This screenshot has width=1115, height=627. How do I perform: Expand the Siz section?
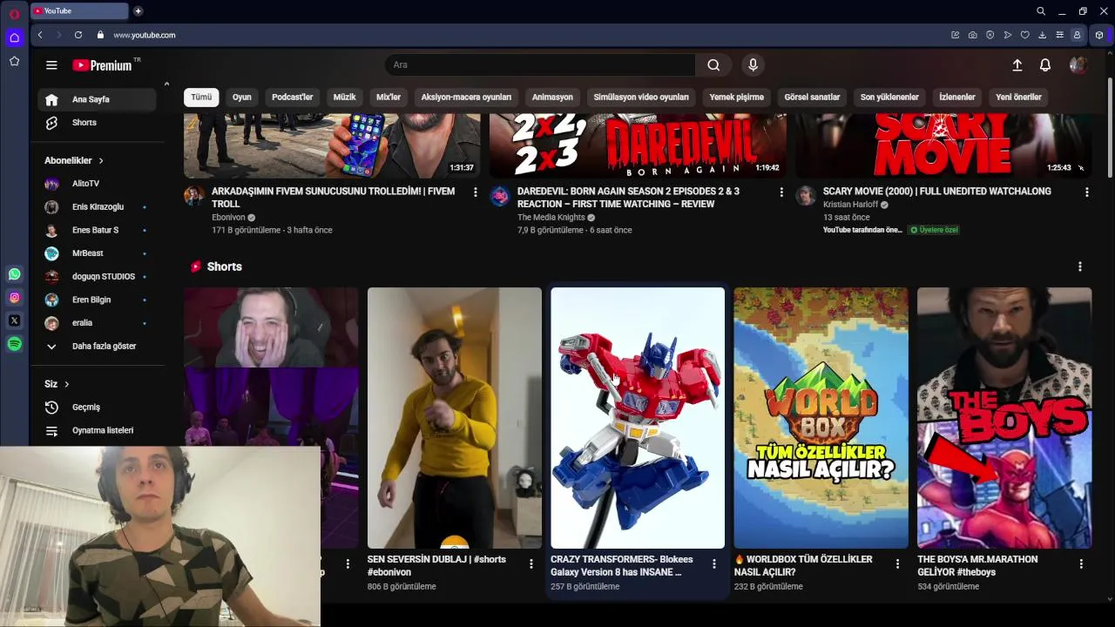pyautogui.click(x=57, y=384)
